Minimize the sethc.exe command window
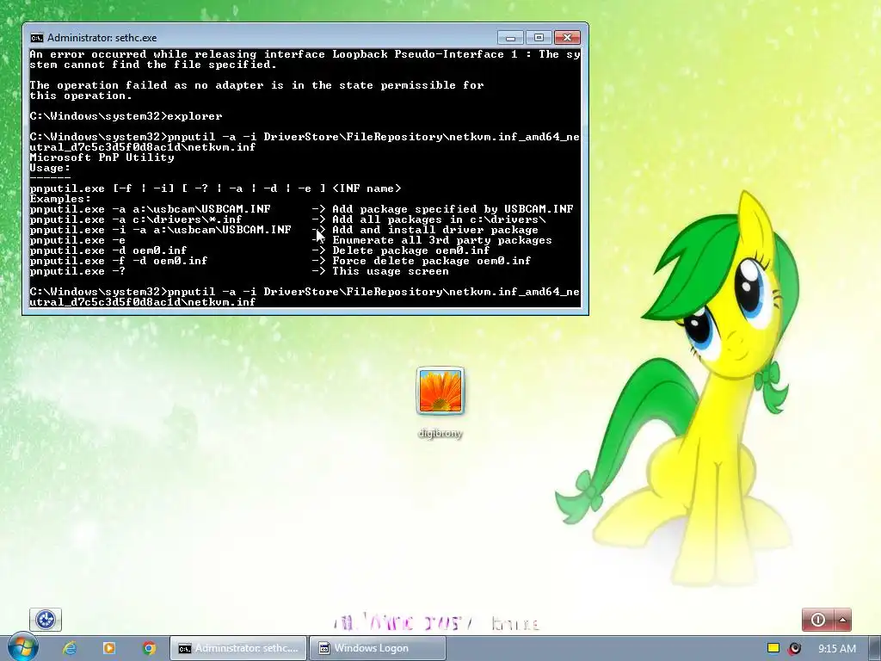Viewport: 881px width, 661px height. [510, 38]
